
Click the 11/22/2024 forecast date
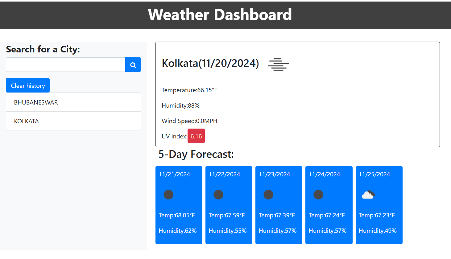(224, 174)
